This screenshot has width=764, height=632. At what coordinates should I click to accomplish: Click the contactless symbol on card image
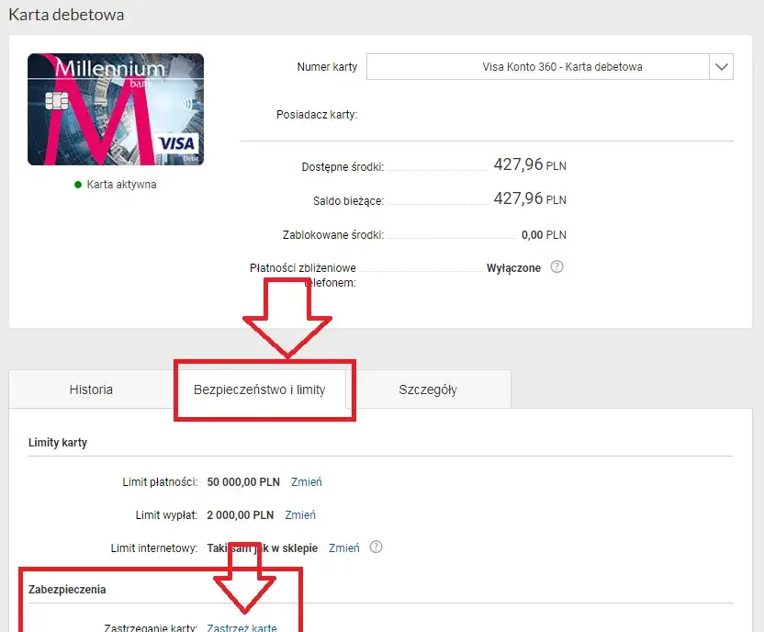(x=186, y=104)
